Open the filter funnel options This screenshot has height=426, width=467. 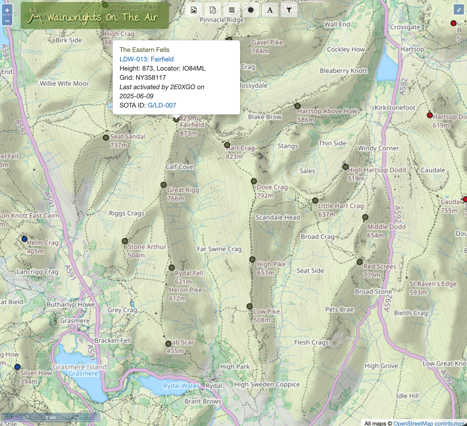289,10
